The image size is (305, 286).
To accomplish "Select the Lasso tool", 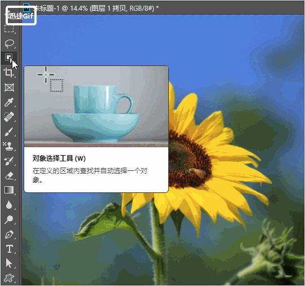I will (9, 43).
